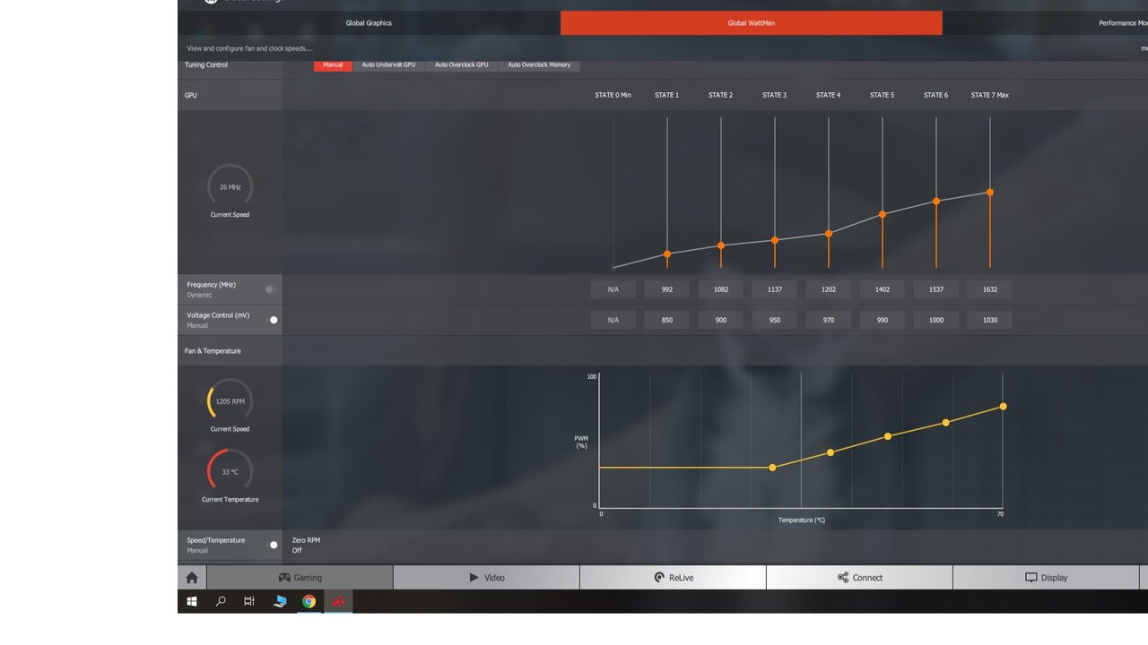Click the third fan curve point
Image resolution: width=1148 pixels, height=645 pixels.
click(x=888, y=436)
